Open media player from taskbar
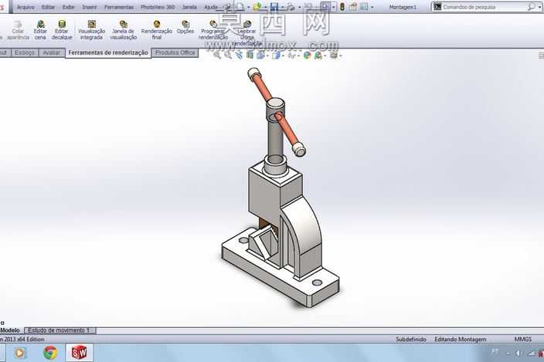This screenshot has height=362, width=544. (x=20, y=353)
